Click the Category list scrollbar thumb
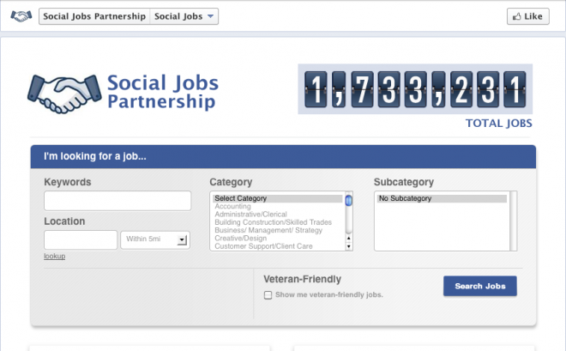Screen dimensions: 566x351 click(348, 201)
